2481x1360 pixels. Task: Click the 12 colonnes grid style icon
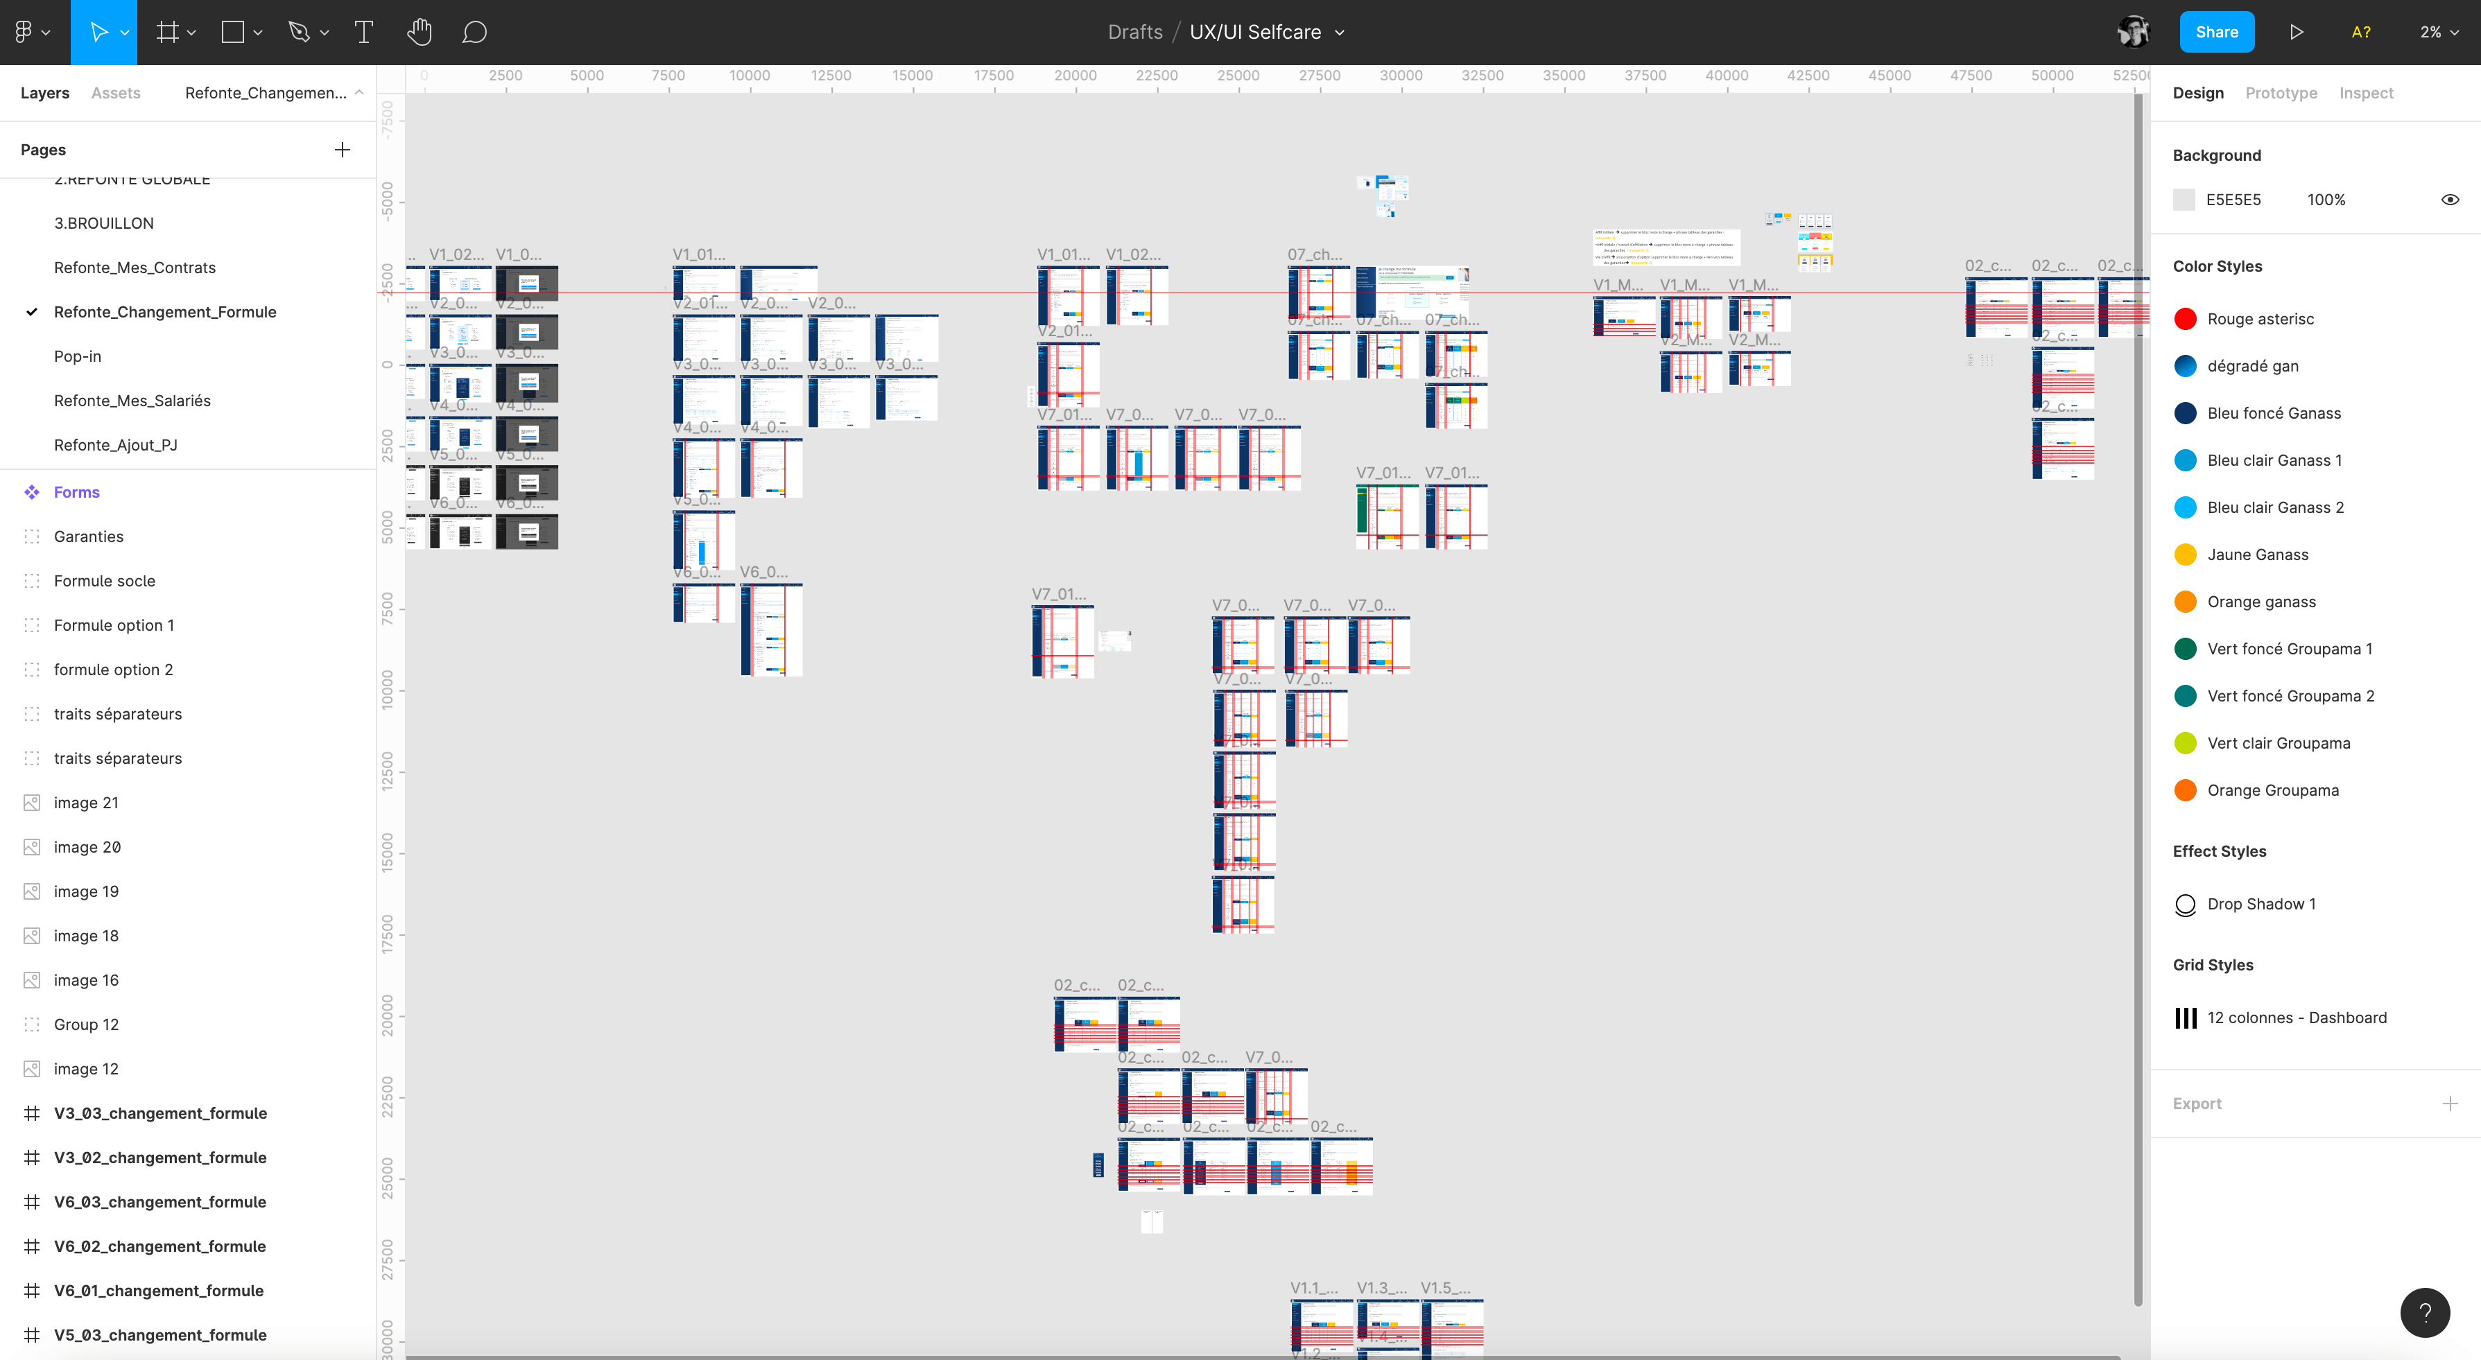coord(2186,1018)
